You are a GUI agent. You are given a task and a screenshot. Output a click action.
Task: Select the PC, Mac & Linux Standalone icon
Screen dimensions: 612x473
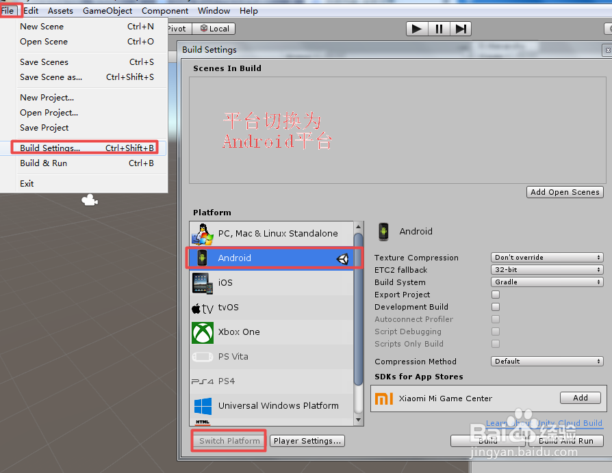coord(203,232)
